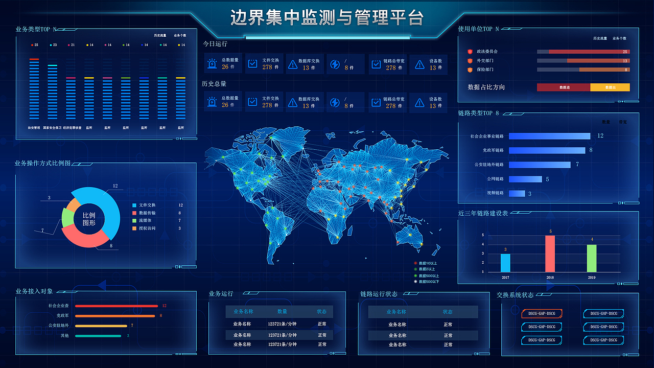Click the 设备数 alert icon in 历史总量 row
This screenshot has width=654, height=368.
coord(418,102)
